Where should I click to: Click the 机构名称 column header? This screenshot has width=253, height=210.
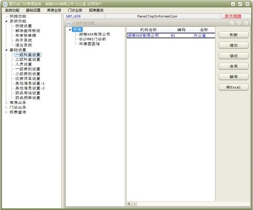tap(148, 30)
